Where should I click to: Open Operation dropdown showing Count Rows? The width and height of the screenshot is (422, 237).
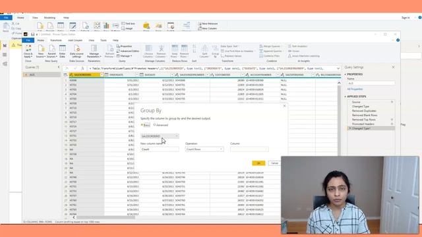[x=204, y=149]
